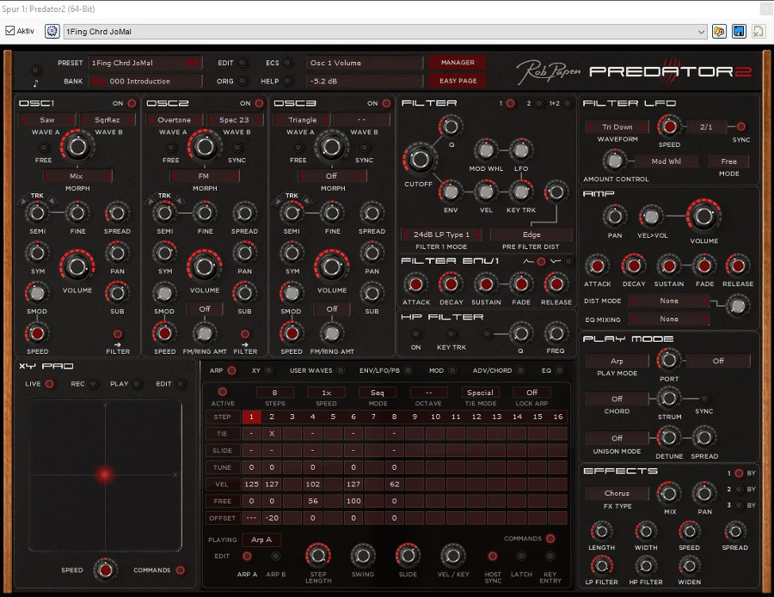Select filter routing 2
The width and height of the screenshot is (774, 597).
click(x=539, y=104)
